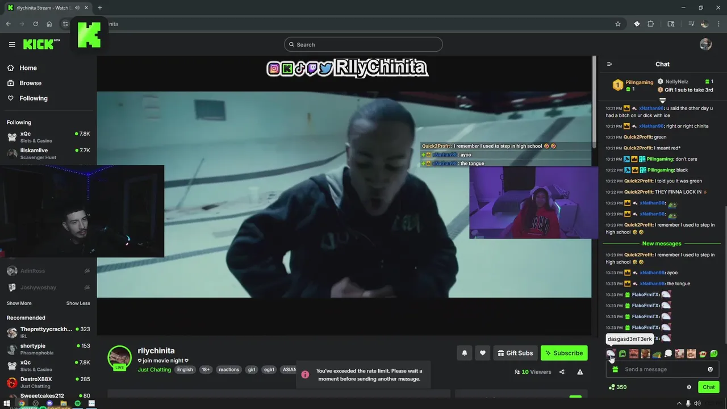Viewport: 727px width, 409px height.
Task: Click NellyNelz in chat leaderboard
Action: pos(676,82)
